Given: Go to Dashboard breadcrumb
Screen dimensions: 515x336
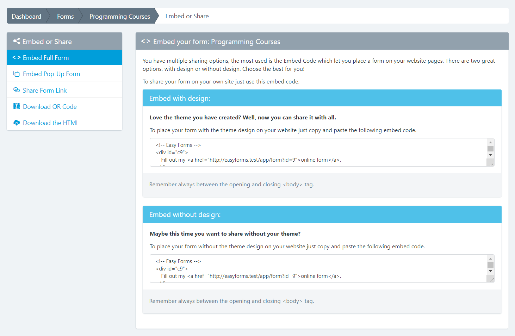Looking at the screenshot, I should coord(26,16).
